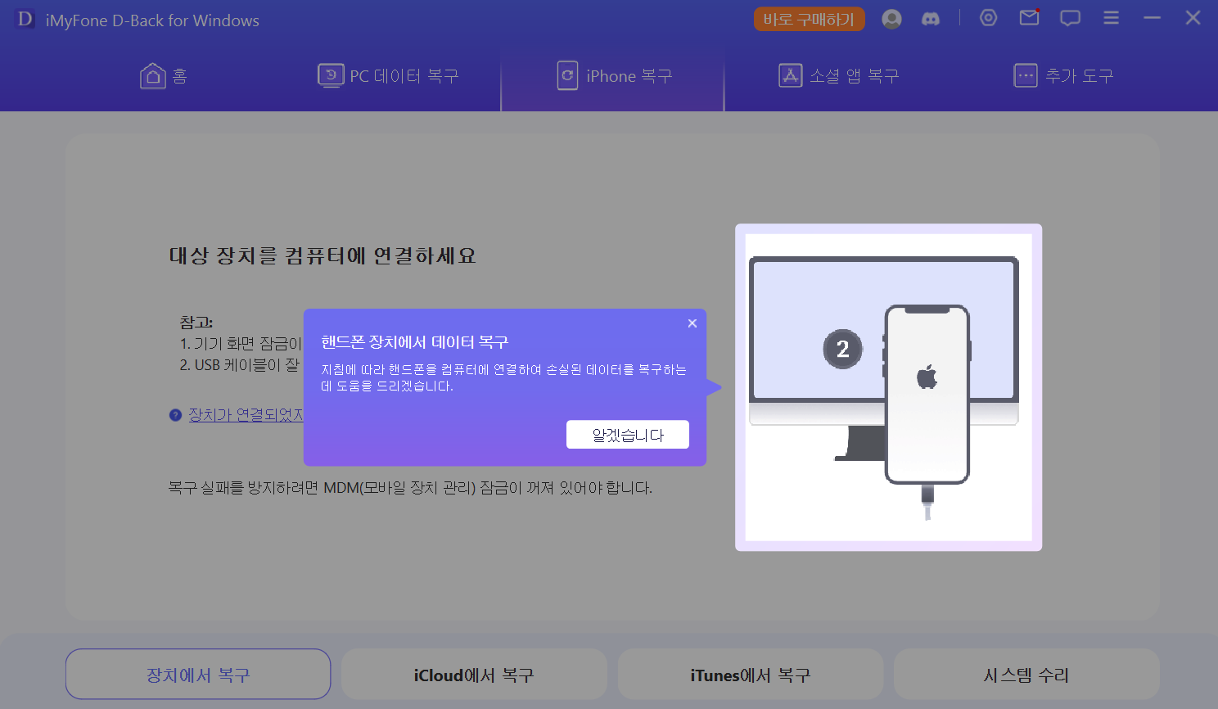Click the device connection illustration image
1218x709 pixels.
(888, 387)
